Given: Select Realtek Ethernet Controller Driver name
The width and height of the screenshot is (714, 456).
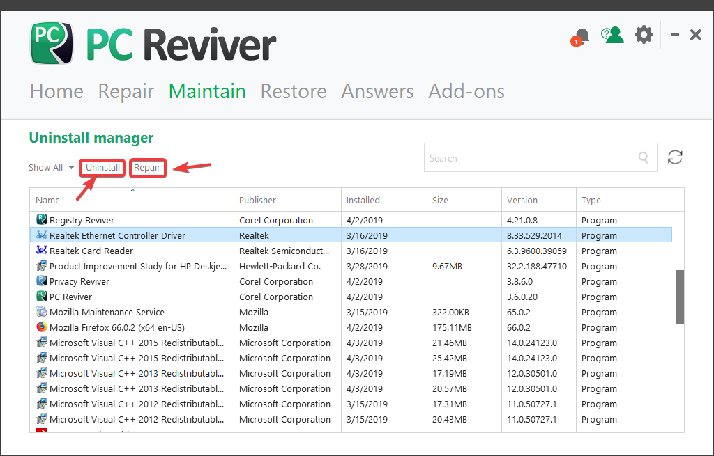Looking at the screenshot, I should pyautogui.click(x=117, y=235).
